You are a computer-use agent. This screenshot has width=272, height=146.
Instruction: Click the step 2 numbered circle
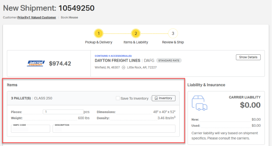[x=135, y=34]
